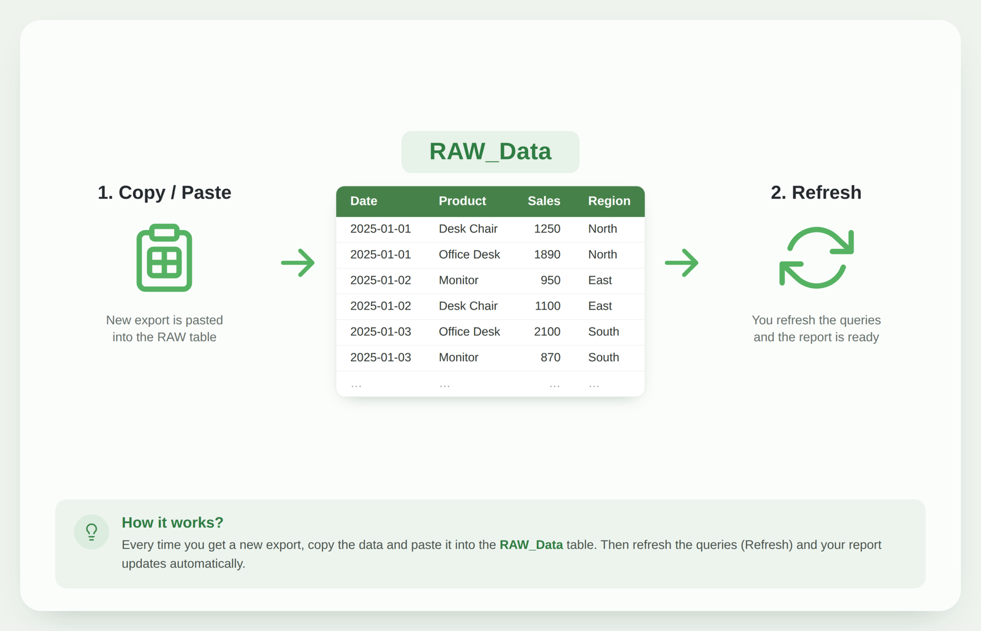The width and height of the screenshot is (981, 631).
Task: Click East in the 1100 row
Action: click(600, 306)
